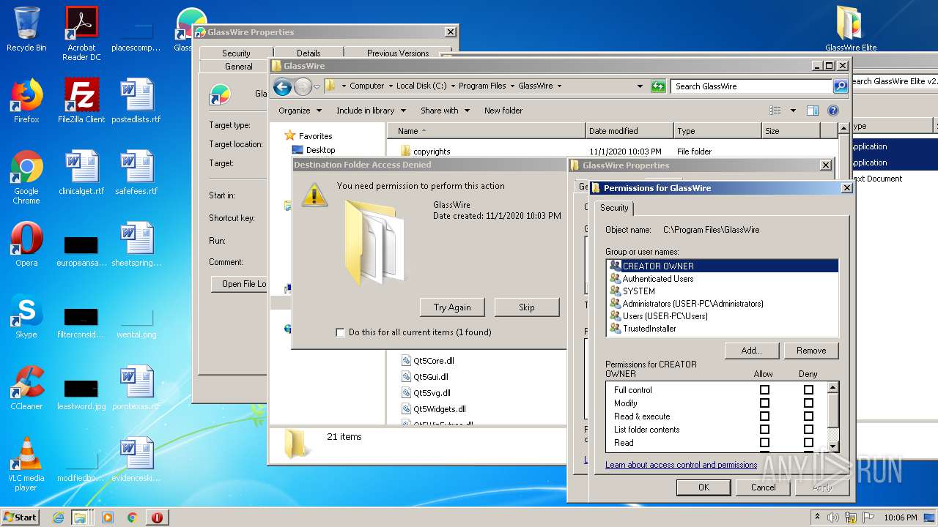938x527 pixels.
Task: Launch Acrobat Reader DC shortcut
Action: point(81,34)
